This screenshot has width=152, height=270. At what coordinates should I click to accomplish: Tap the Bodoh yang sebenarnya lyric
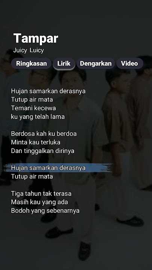45,211
